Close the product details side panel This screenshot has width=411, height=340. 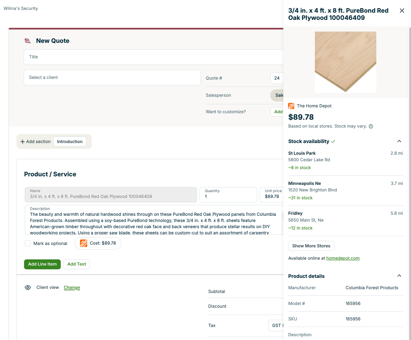pyautogui.click(x=402, y=11)
